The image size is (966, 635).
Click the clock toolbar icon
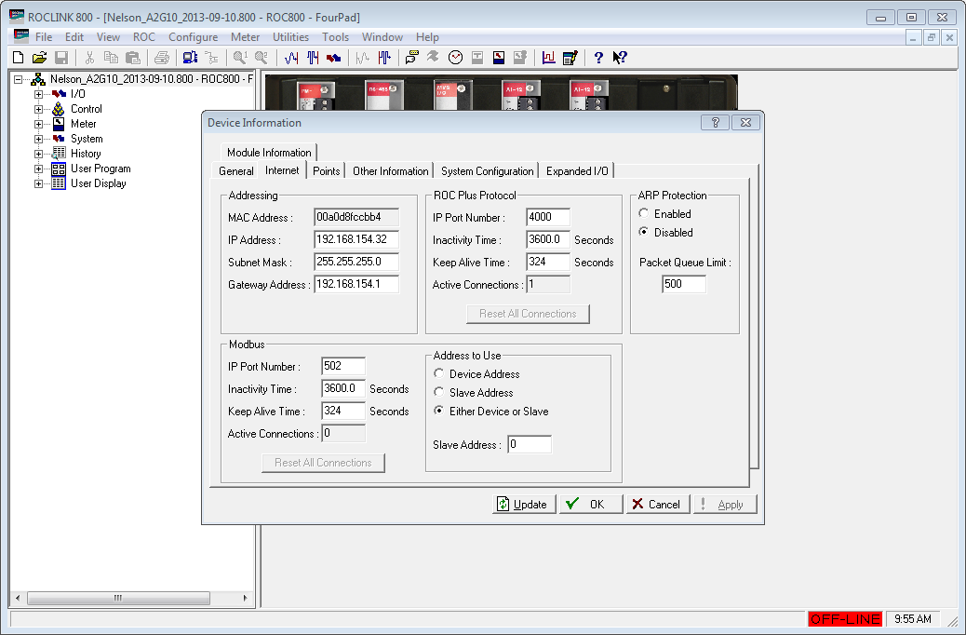click(x=455, y=58)
